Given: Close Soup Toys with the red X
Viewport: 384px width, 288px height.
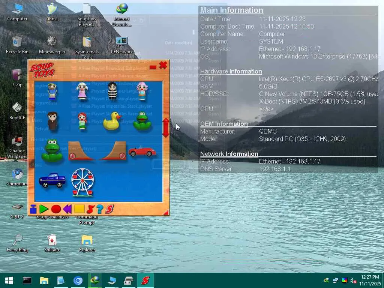Looking at the screenshot, I should pos(163,65).
